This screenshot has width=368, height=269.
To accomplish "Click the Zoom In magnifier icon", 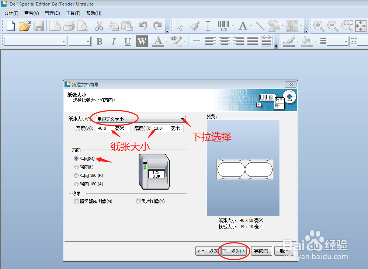I will pos(319,26).
